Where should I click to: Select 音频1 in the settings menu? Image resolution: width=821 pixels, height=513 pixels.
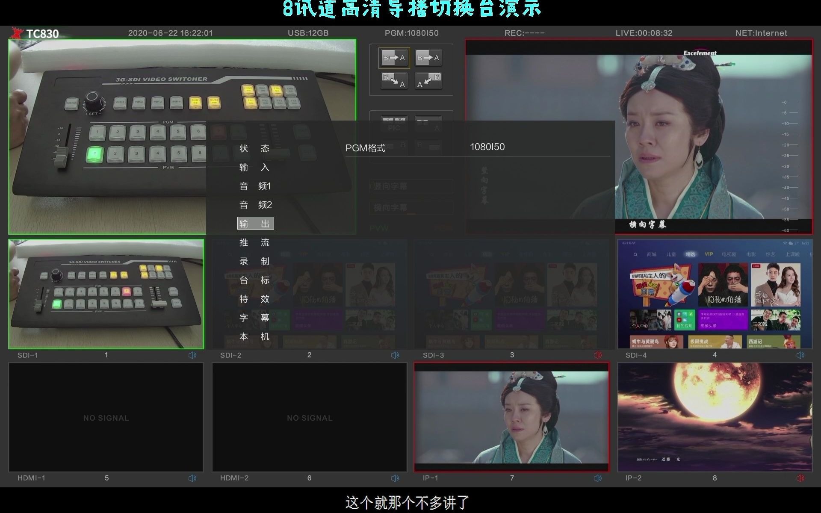(255, 186)
